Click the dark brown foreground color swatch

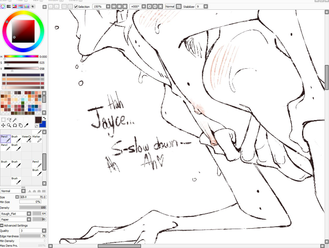coord(38,120)
